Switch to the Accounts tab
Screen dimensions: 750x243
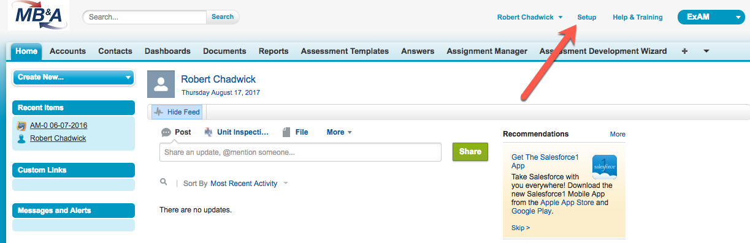tap(67, 51)
